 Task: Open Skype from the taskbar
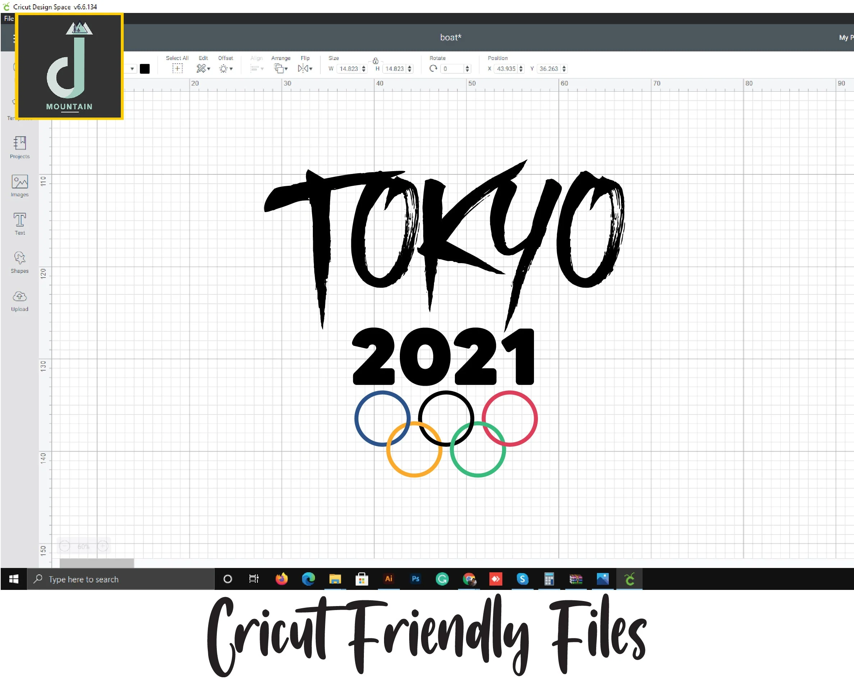(x=522, y=579)
